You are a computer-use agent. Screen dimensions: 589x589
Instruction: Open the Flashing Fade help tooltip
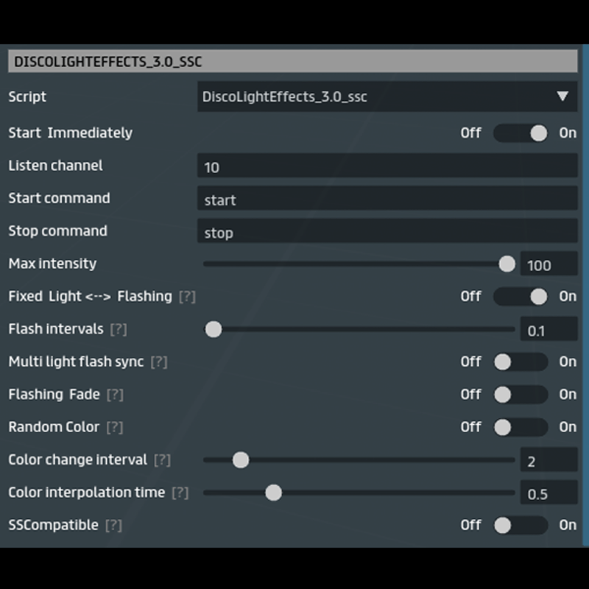coord(114,395)
